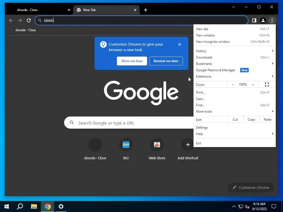Click the pencil icon on Customize Chrome
Screen dimensions: 283x212
[234, 187]
